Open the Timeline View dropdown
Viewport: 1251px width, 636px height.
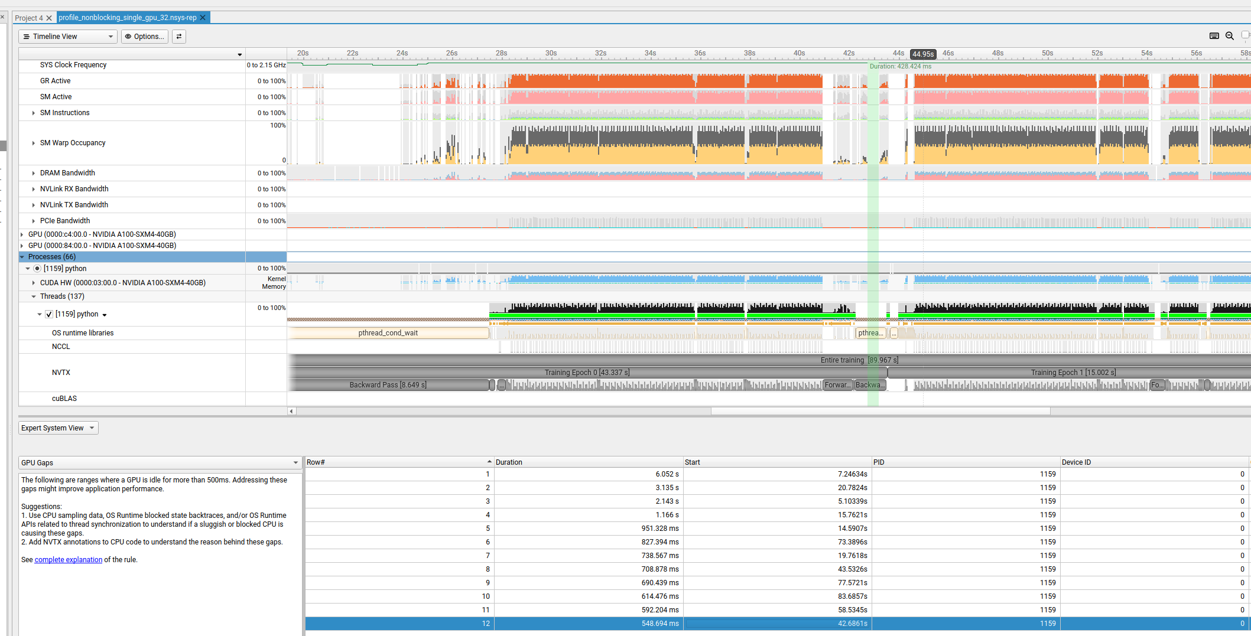[x=67, y=37]
